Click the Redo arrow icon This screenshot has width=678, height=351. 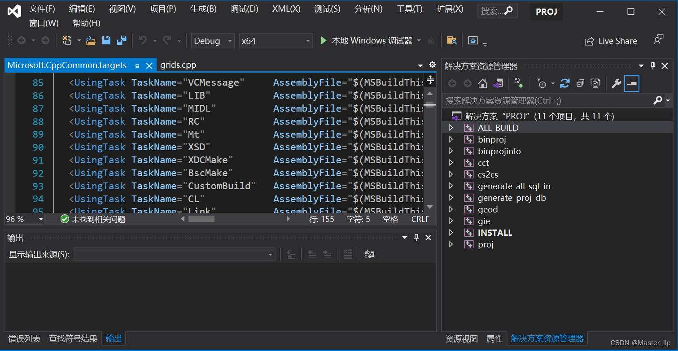click(x=167, y=41)
